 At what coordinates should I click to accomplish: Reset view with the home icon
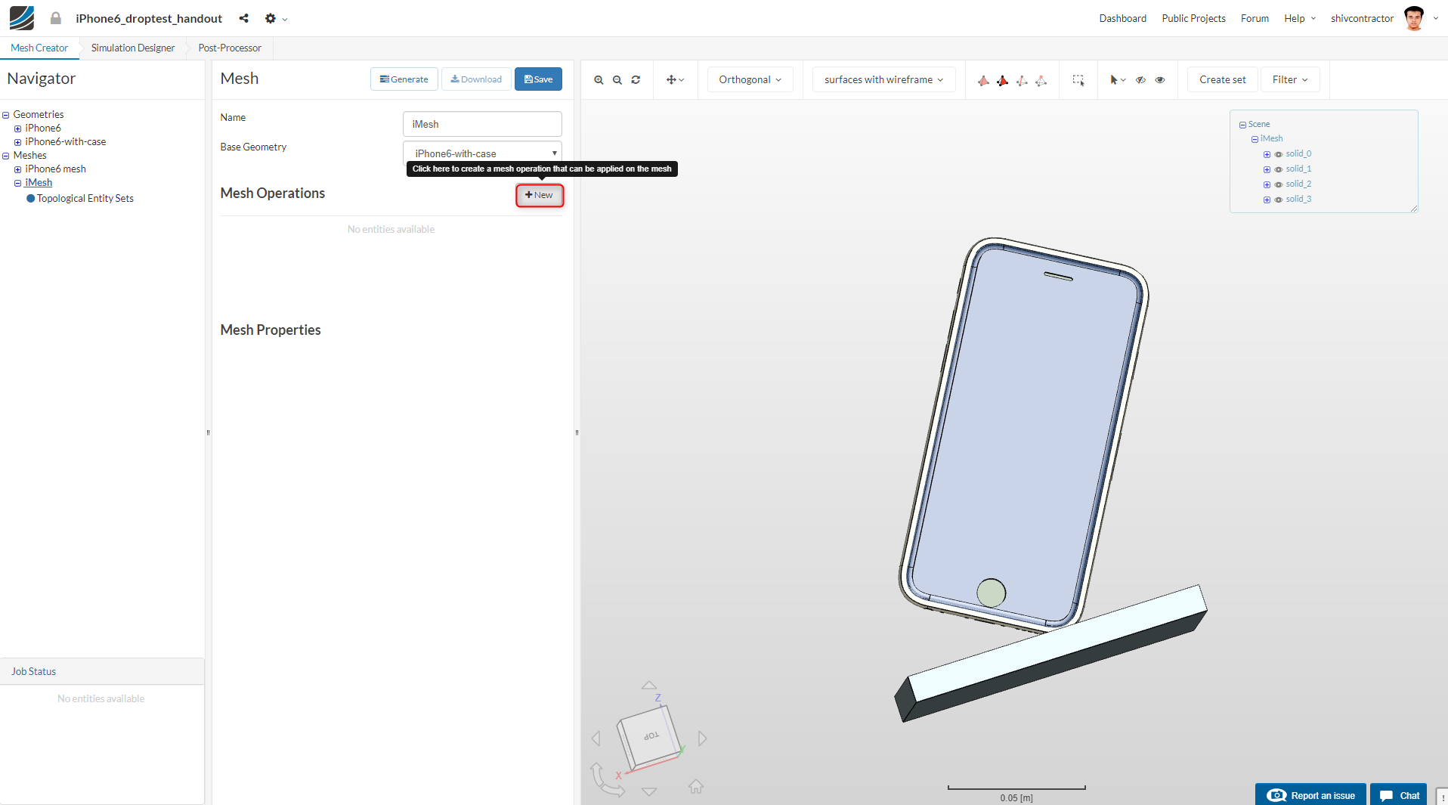696,787
